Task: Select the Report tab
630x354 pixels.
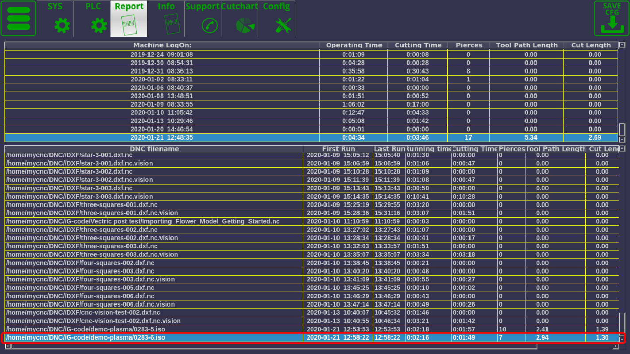Action: [129, 19]
